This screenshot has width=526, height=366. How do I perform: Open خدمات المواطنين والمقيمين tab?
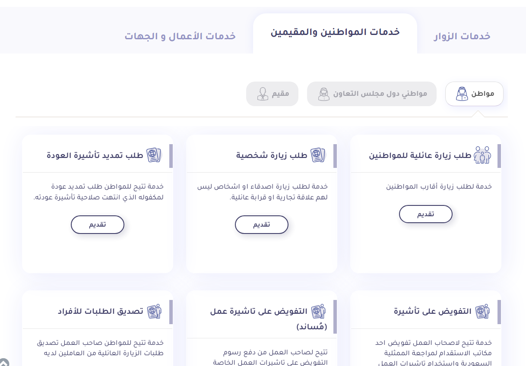click(x=335, y=32)
